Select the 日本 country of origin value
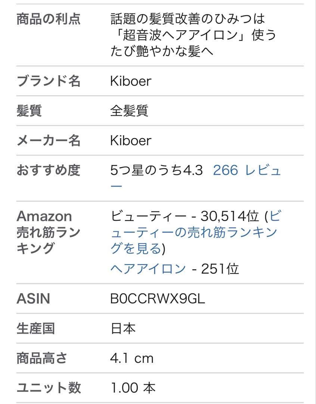Screen dimensions: 316x404 point(123,328)
